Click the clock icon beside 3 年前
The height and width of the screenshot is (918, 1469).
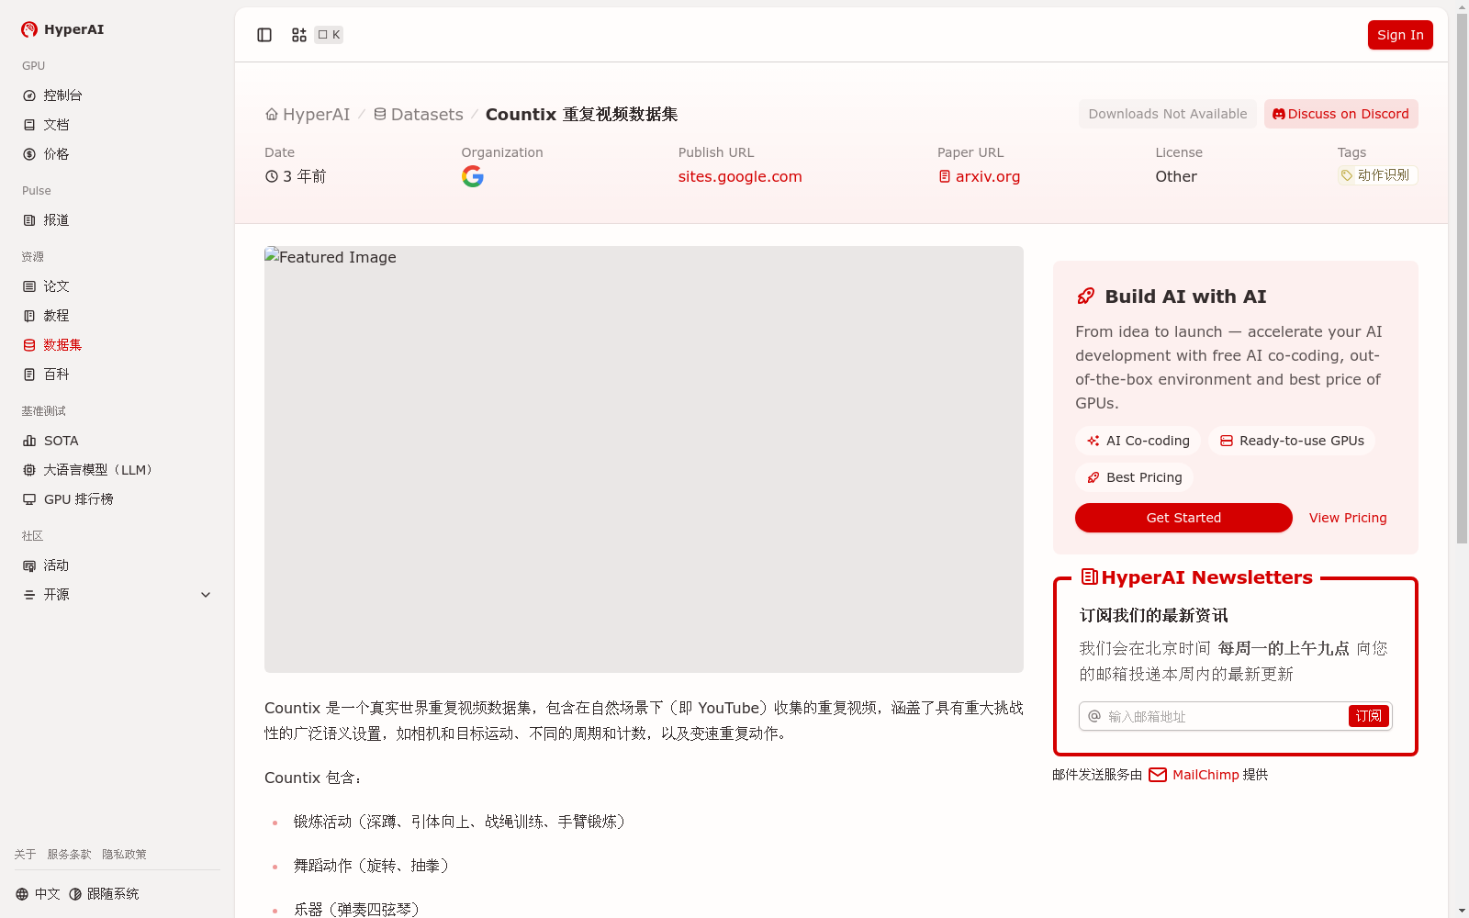(272, 176)
